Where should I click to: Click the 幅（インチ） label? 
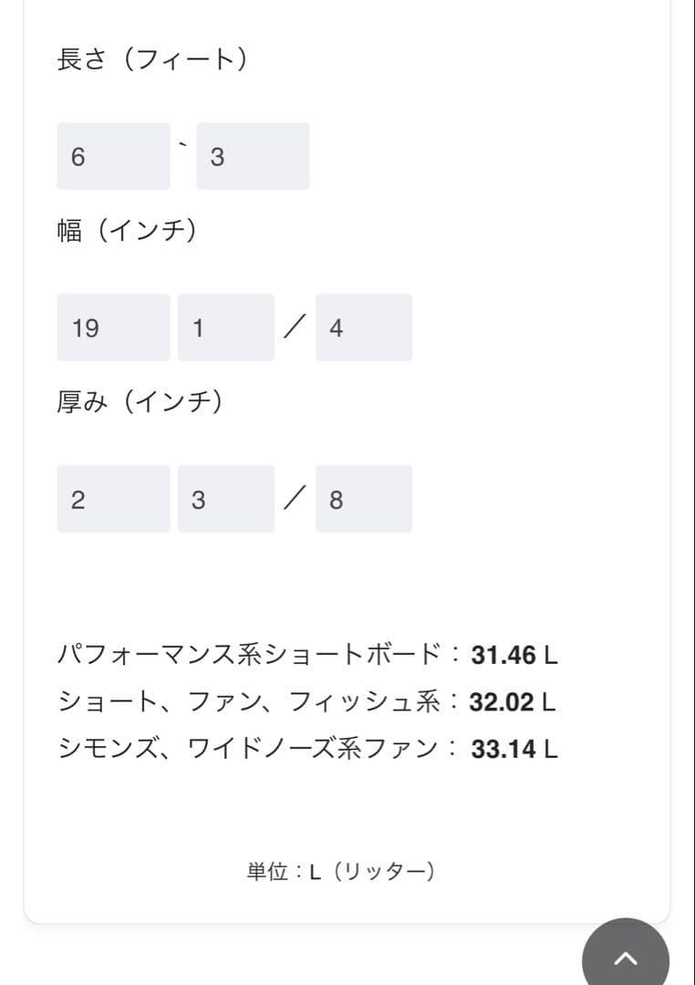point(128,232)
